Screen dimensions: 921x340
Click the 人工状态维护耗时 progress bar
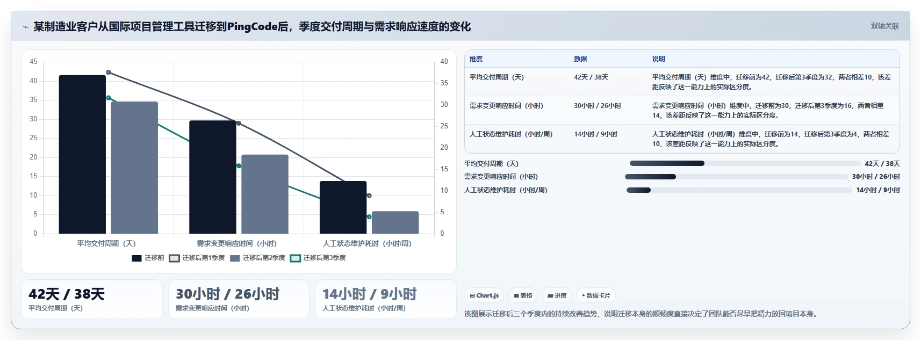tap(739, 190)
